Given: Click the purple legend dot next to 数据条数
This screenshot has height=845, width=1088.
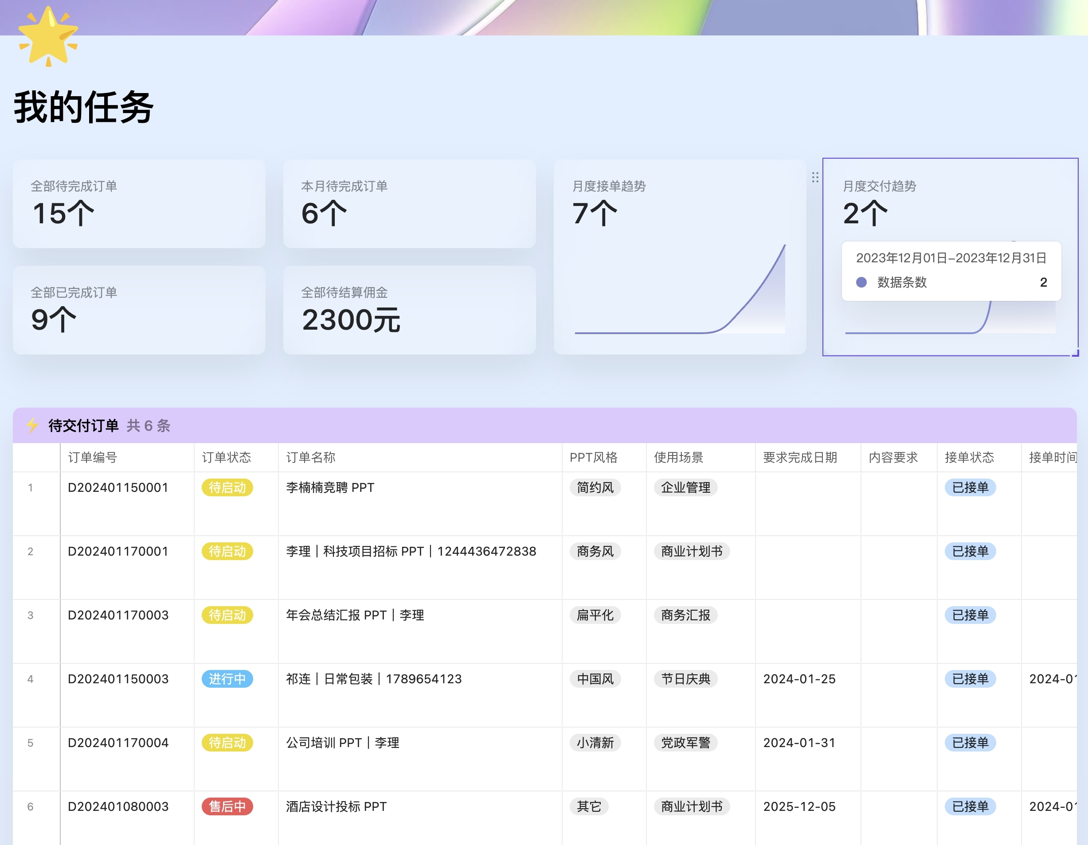Looking at the screenshot, I should click(x=861, y=282).
